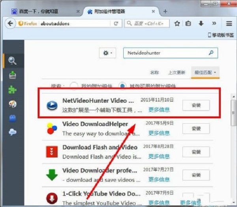237x207 pixels.
Task: Click the Firefox identity icon in address bar
Action: point(28,23)
